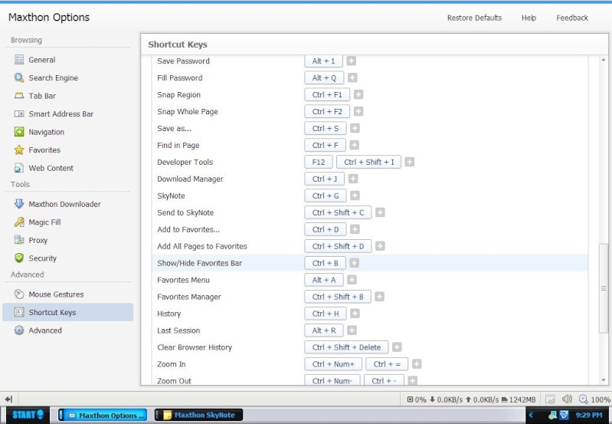
Task: Click the 100% zoom level text
Action: (x=601, y=399)
